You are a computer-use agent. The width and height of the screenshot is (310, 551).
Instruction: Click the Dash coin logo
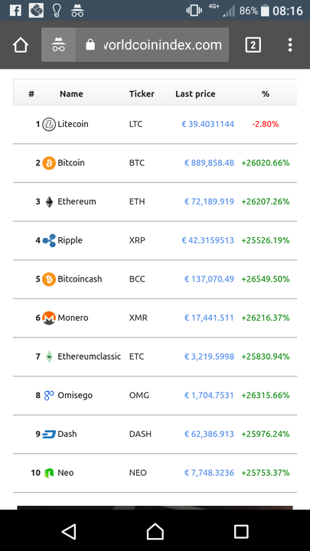(49, 435)
